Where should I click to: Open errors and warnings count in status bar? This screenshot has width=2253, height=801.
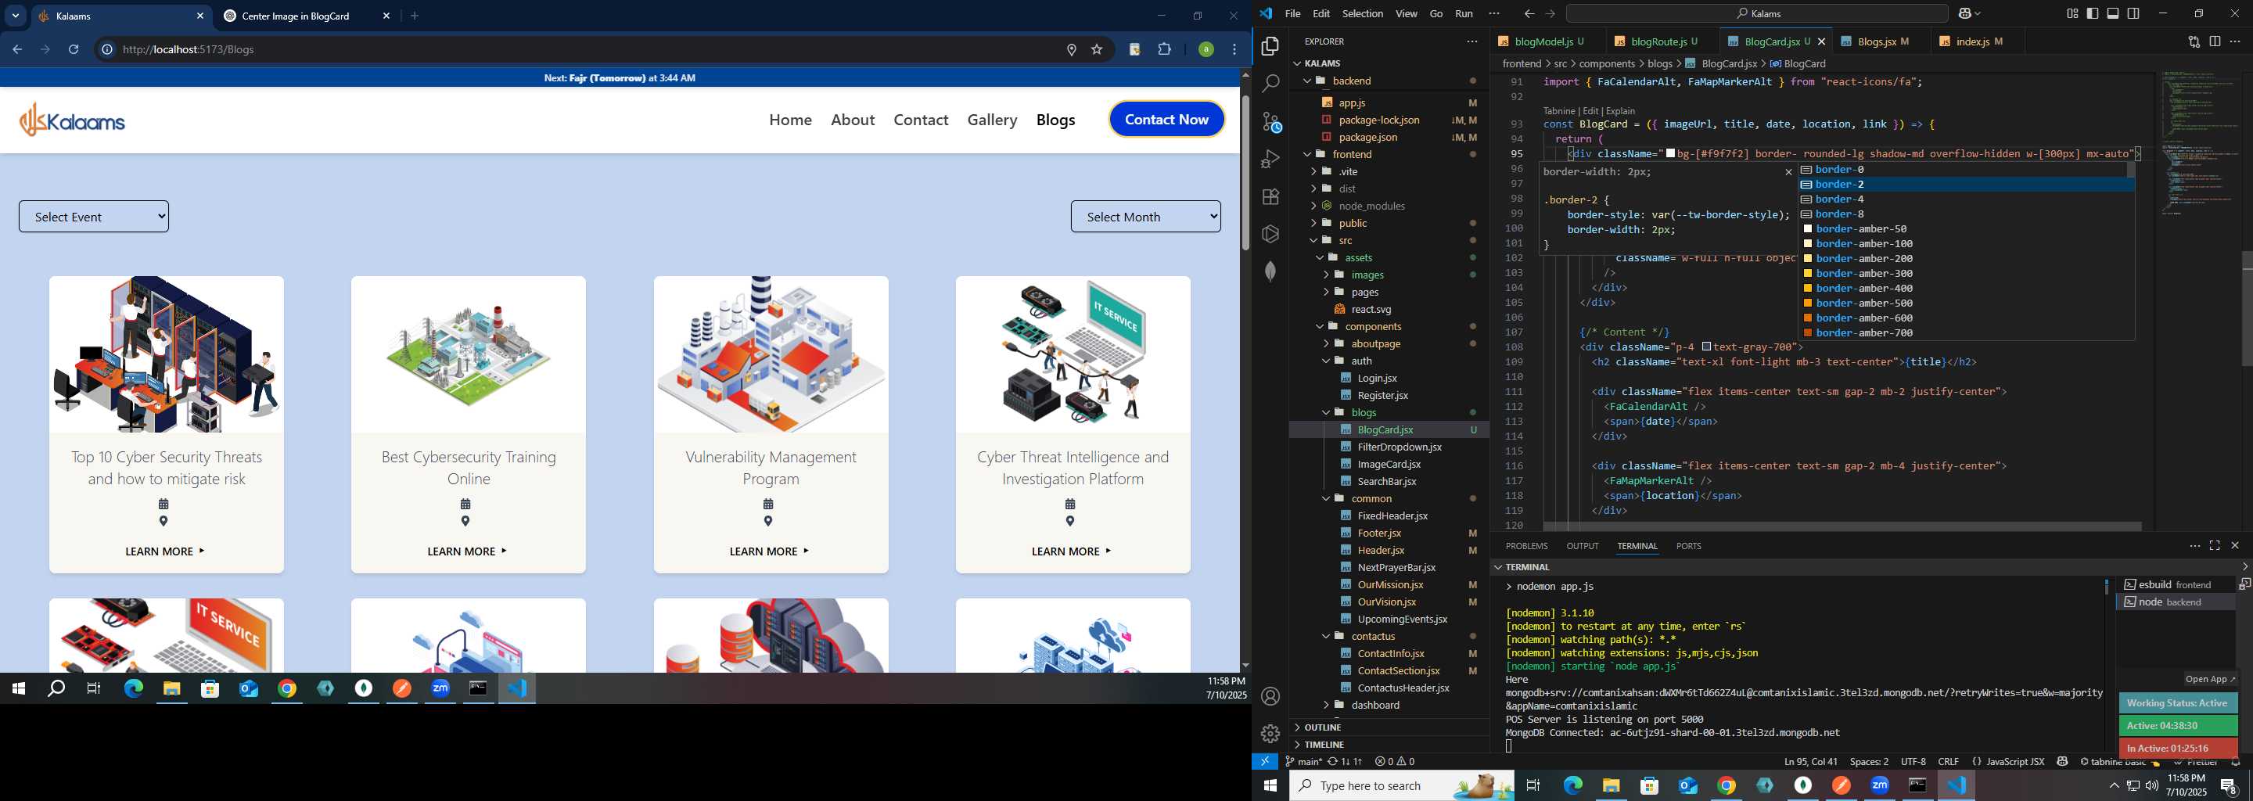pyautogui.click(x=1394, y=762)
